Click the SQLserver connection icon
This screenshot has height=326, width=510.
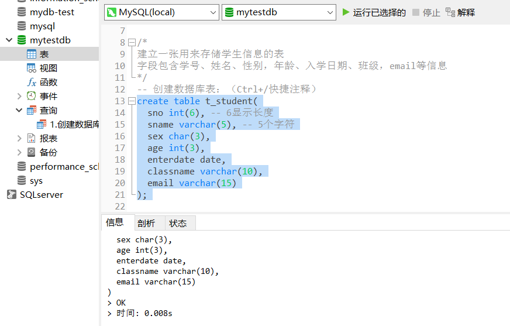[12, 194]
